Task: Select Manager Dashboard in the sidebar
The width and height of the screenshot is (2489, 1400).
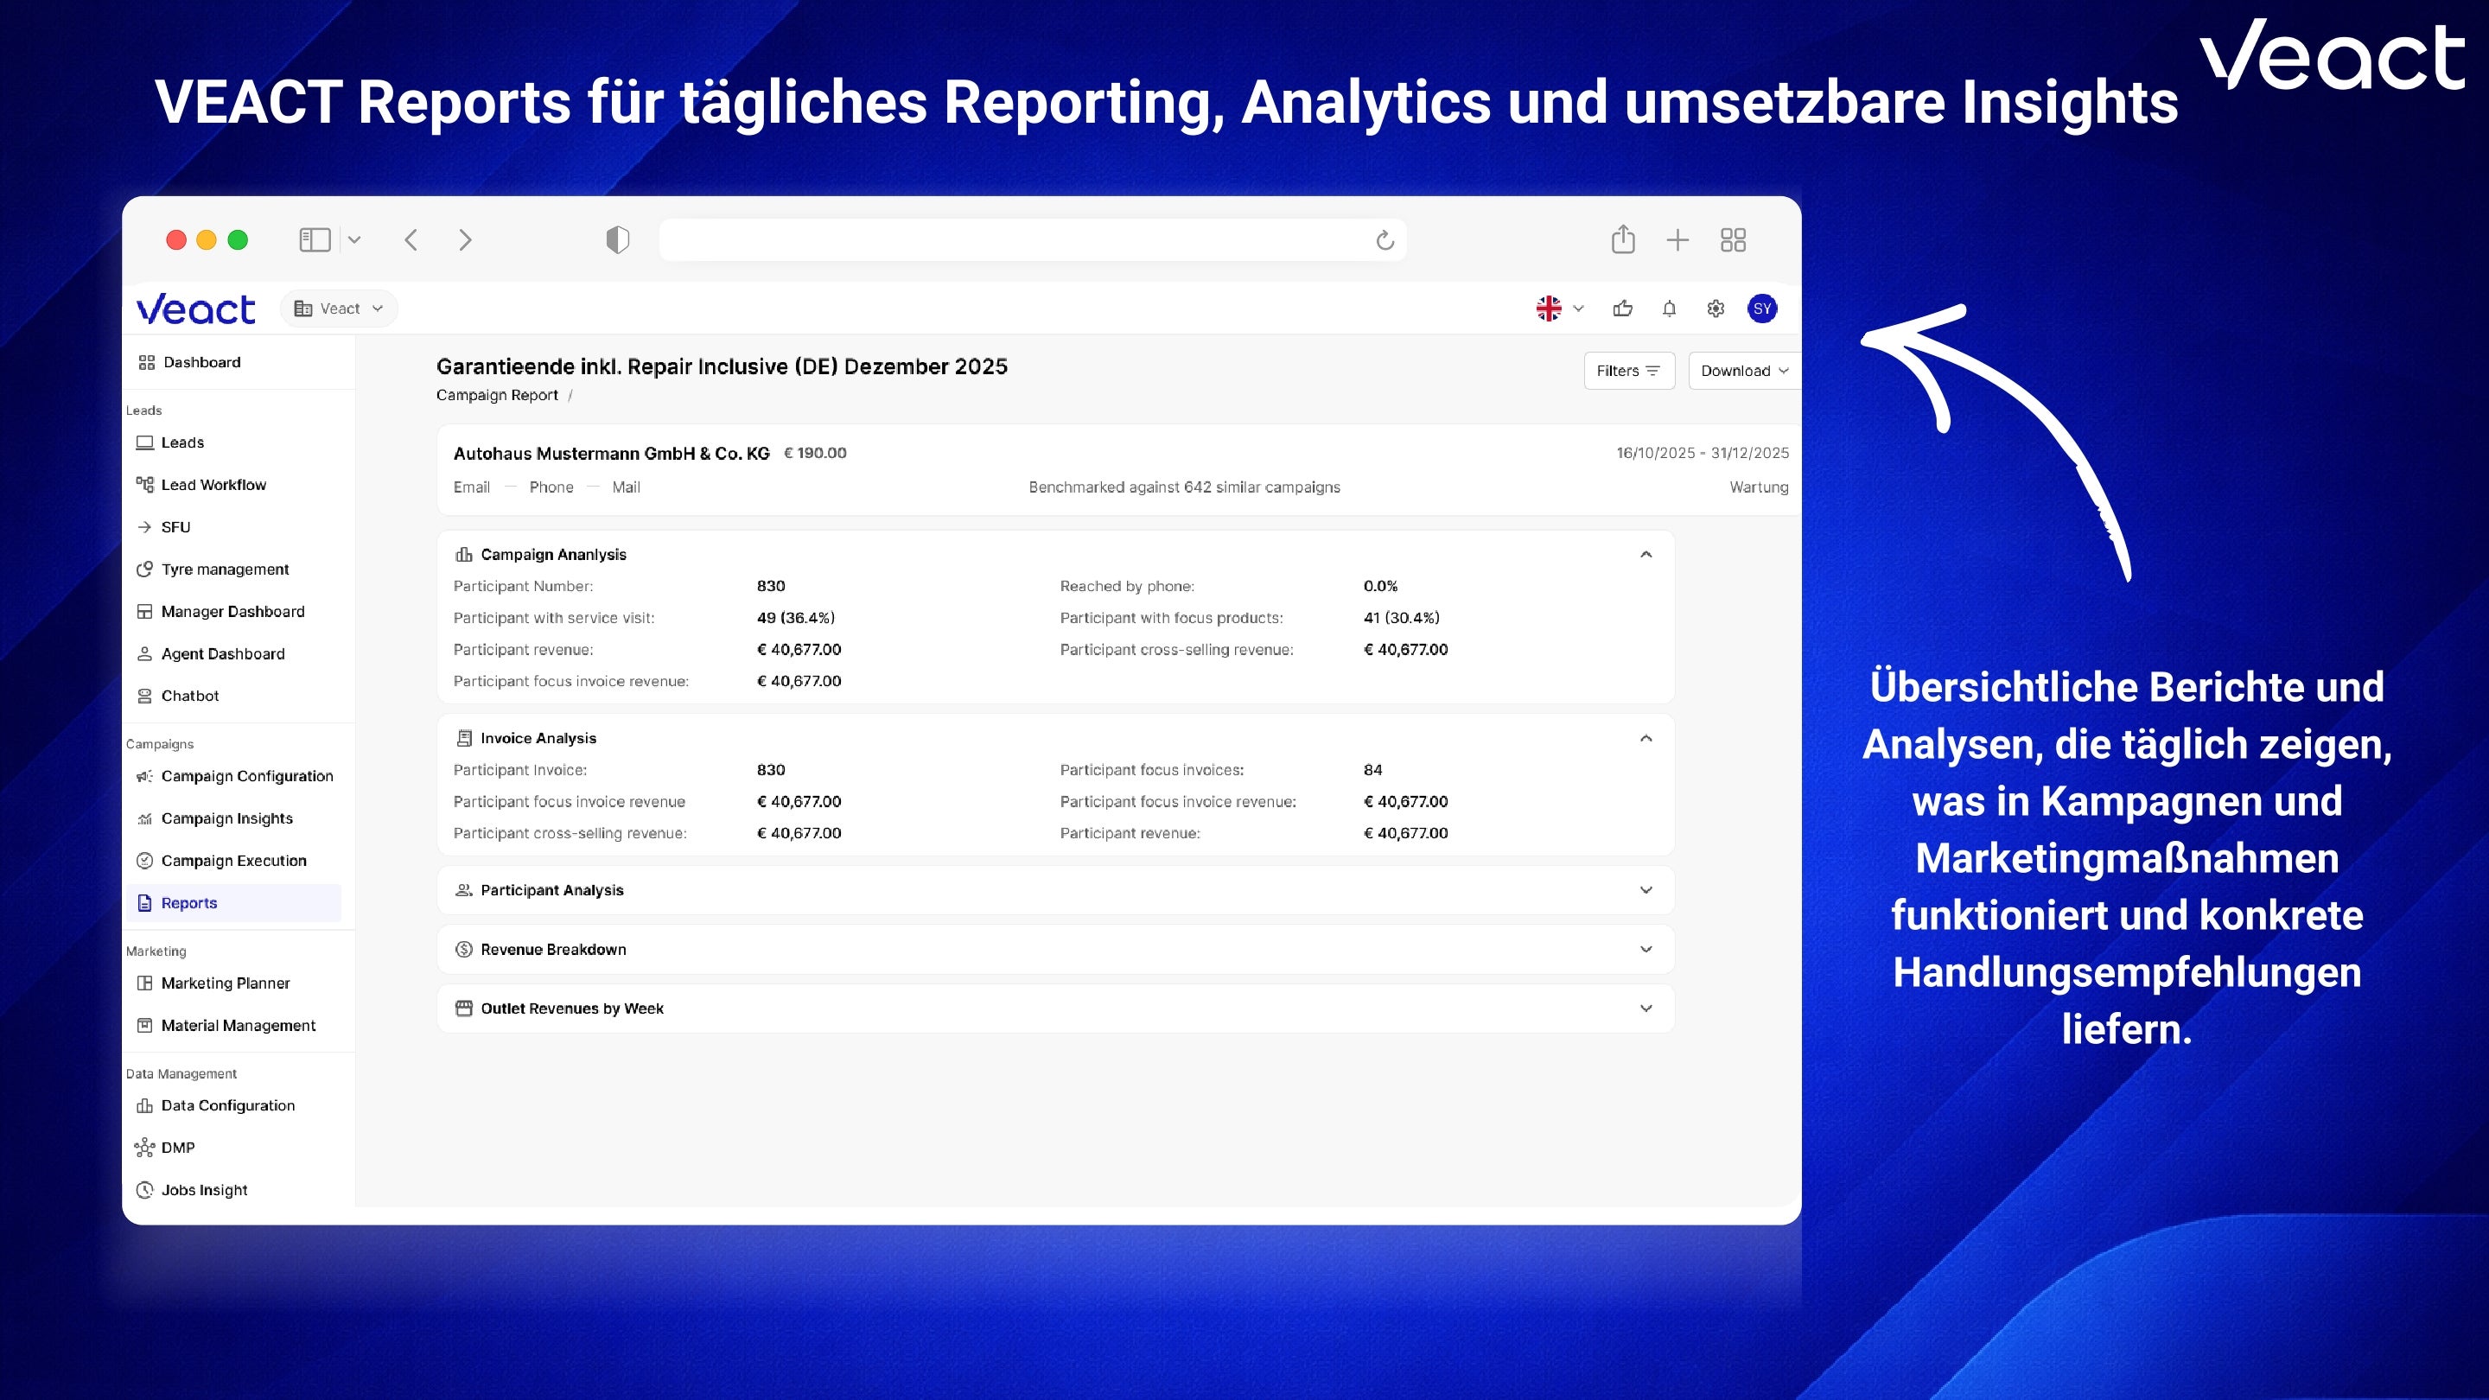Action: 232,612
